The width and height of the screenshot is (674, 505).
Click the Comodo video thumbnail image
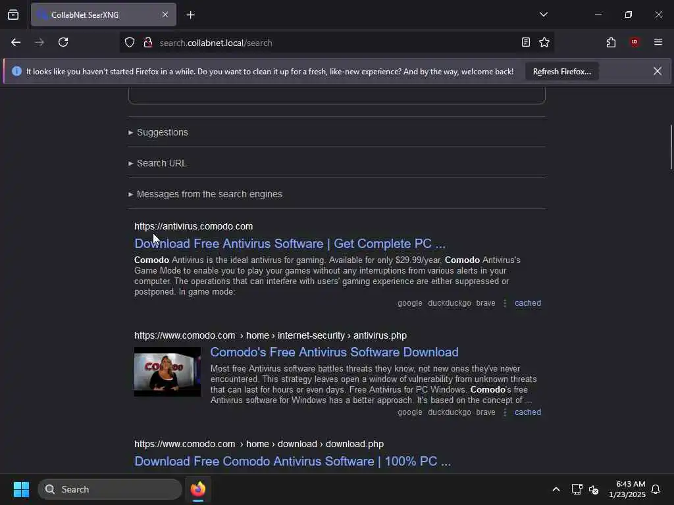[x=167, y=372]
